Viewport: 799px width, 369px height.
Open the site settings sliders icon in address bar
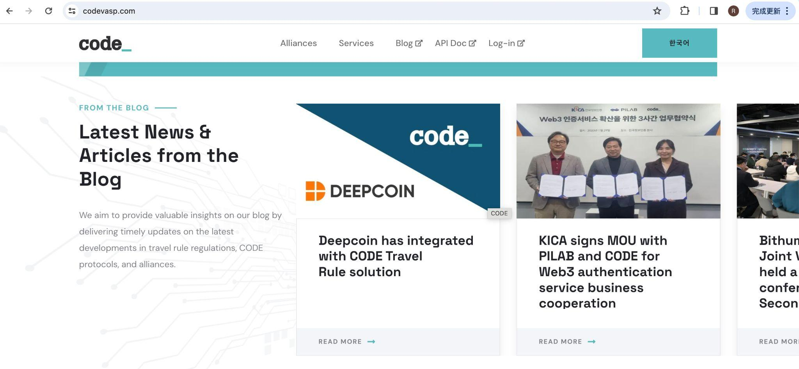[72, 11]
